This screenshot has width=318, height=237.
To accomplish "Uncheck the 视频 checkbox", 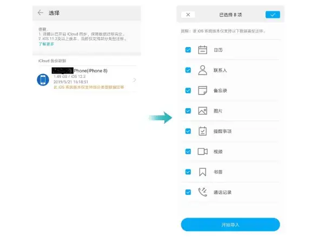I will 188,152.
